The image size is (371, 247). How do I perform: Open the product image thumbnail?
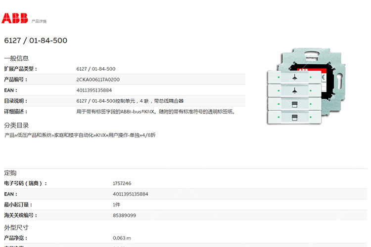pos(306,86)
